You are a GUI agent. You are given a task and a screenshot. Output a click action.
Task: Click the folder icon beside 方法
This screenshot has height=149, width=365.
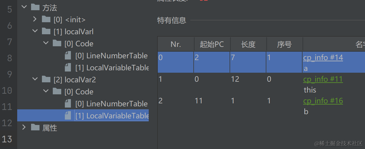click(x=35, y=7)
